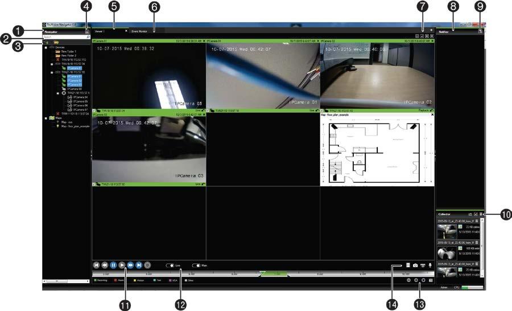
Task: Click the Collector vertical scrollbar
Action: coord(482,248)
